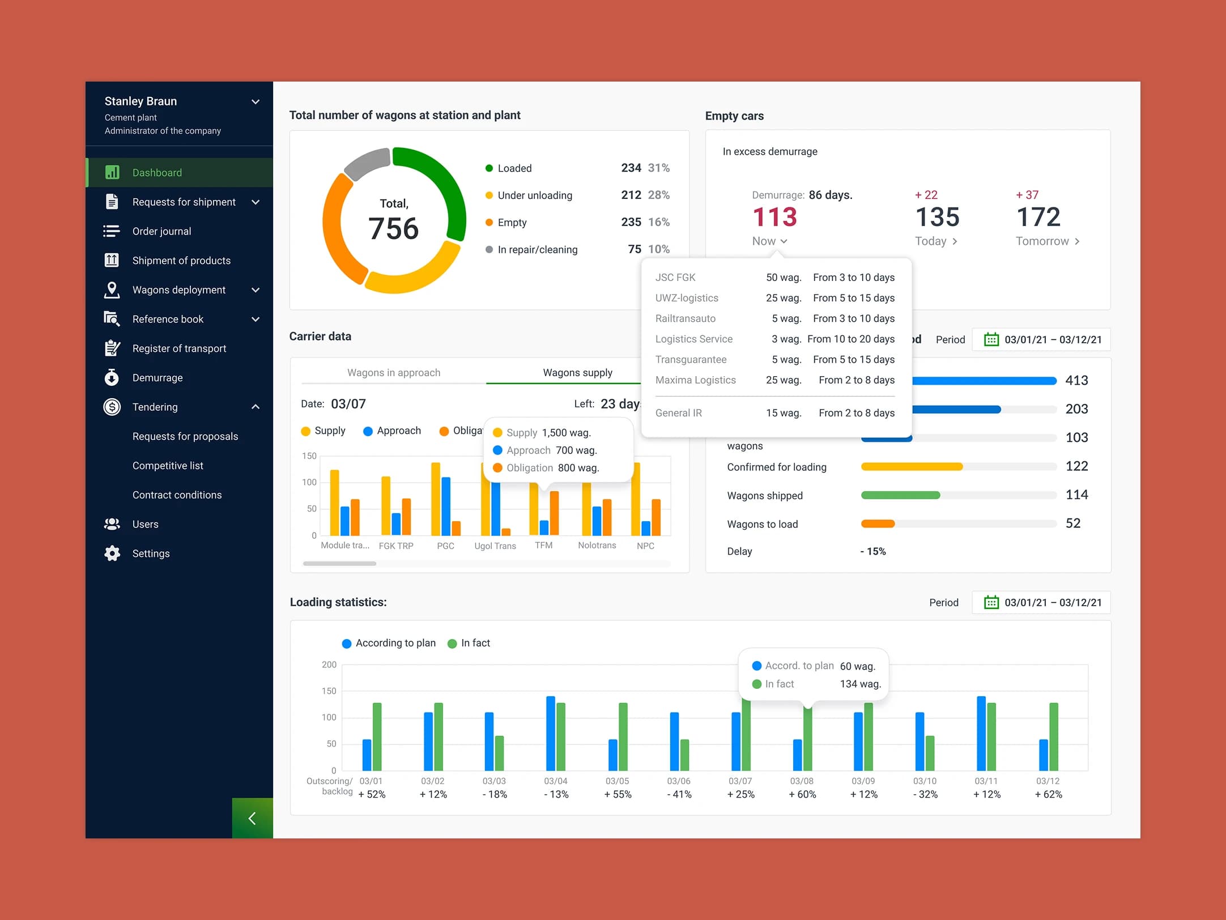Select the Maxima Logistics row in popup
Image resolution: width=1226 pixels, height=920 pixels.
(775, 380)
